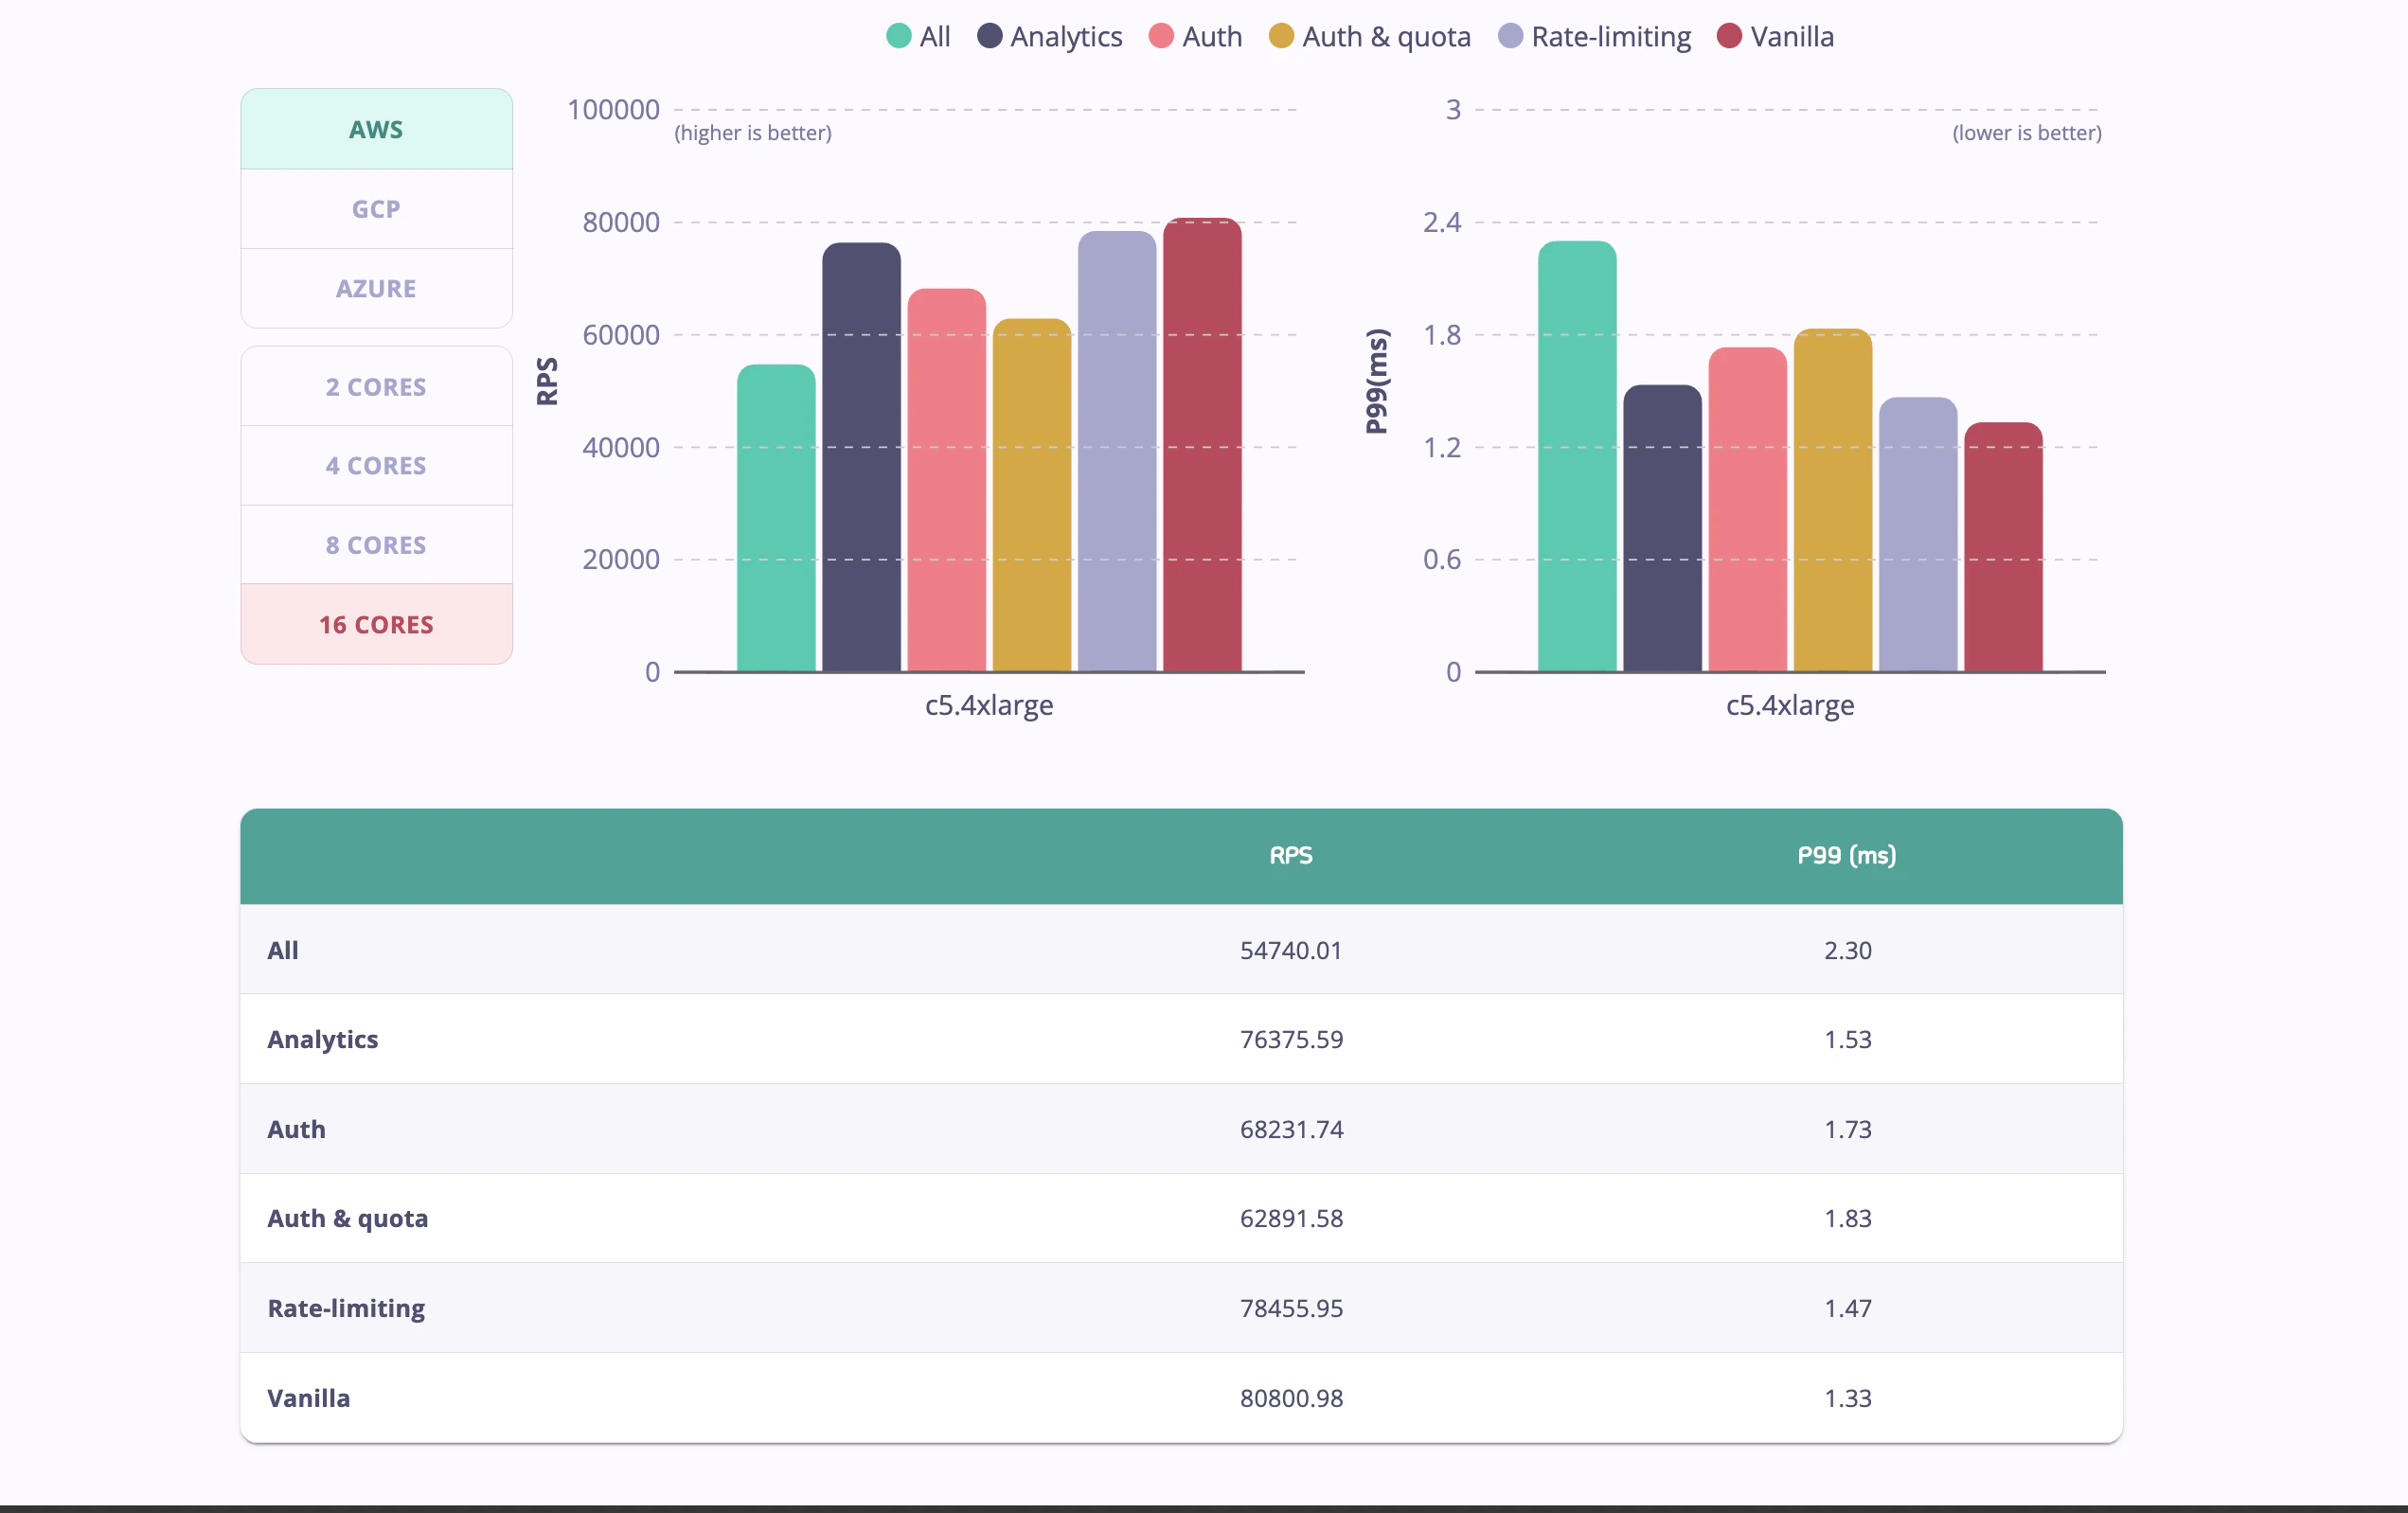
Task: Select the 4 CORES option
Action: coord(376,464)
